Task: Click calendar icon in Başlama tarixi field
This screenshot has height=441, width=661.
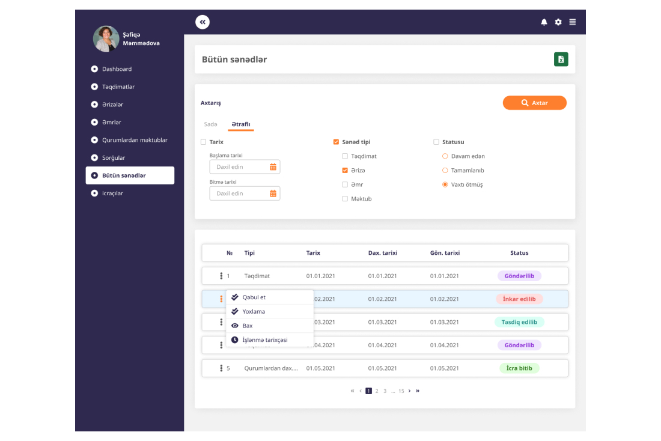Action: pyautogui.click(x=273, y=167)
